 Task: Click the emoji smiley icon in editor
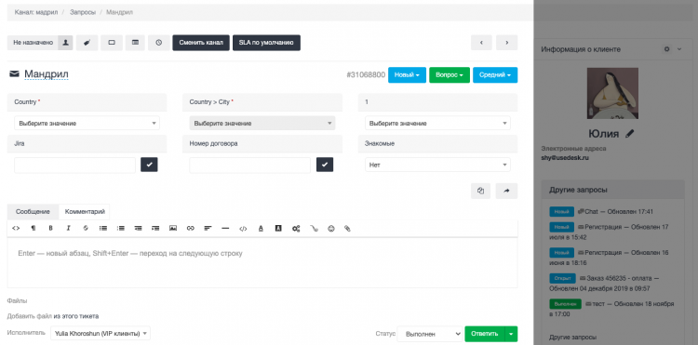(330, 229)
